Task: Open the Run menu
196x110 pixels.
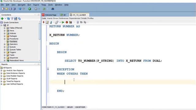Action: tap(29, 5)
